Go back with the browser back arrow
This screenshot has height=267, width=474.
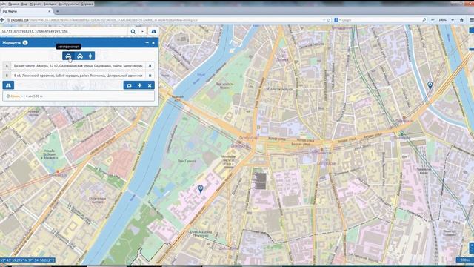pos(2,20)
